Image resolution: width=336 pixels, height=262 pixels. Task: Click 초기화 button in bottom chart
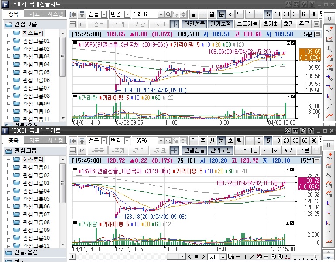tap(271, 150)
